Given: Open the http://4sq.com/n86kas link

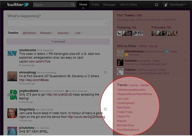Looking at the screenshot, I should pyautogui.click(x=34, y=80).
